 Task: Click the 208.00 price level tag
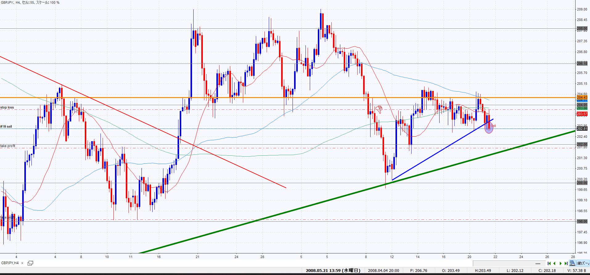(x=582, y=28)
